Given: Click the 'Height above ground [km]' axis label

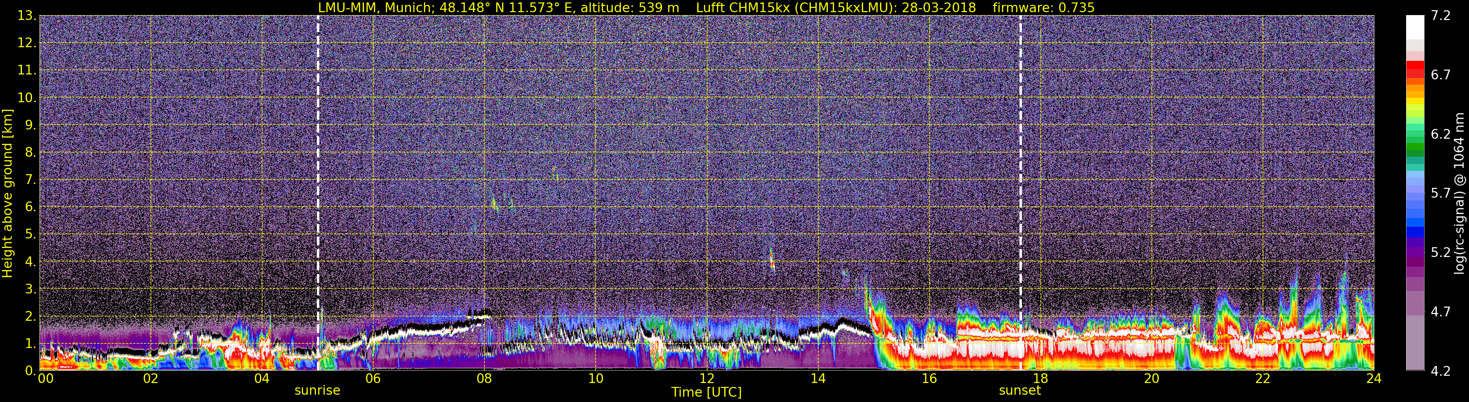Looking at the screenshot, I should (7, 193).
